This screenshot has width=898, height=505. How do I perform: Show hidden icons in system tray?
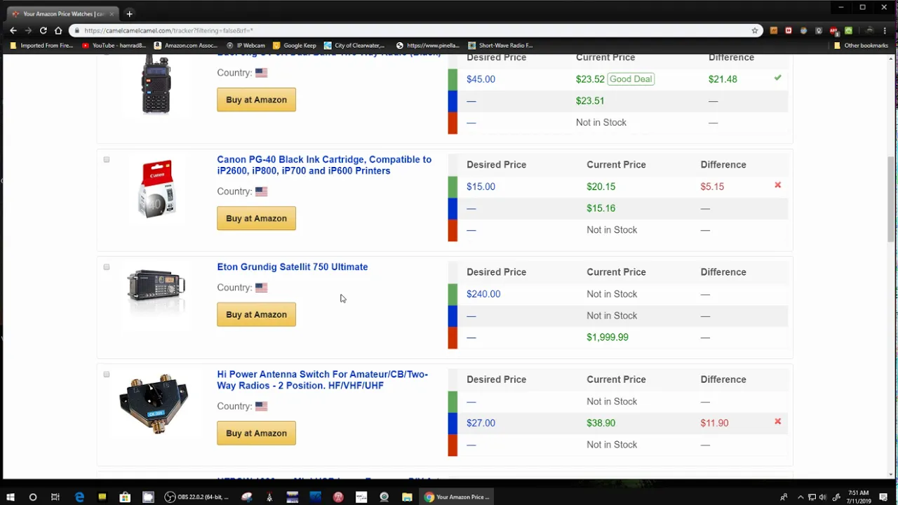800,497
